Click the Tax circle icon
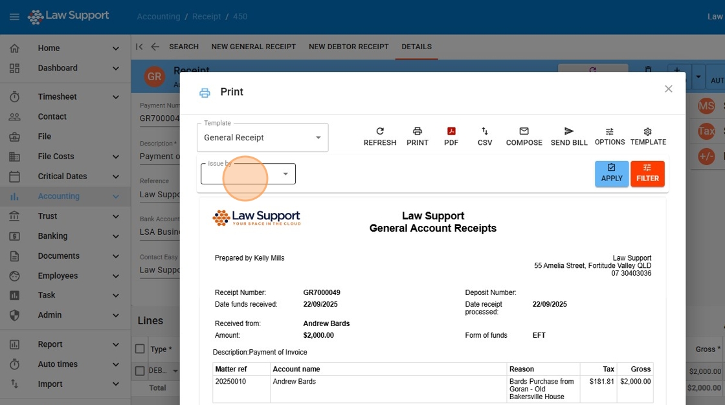 (x=706, y=131)
